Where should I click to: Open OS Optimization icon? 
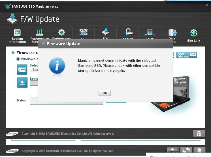click(84, 32)
